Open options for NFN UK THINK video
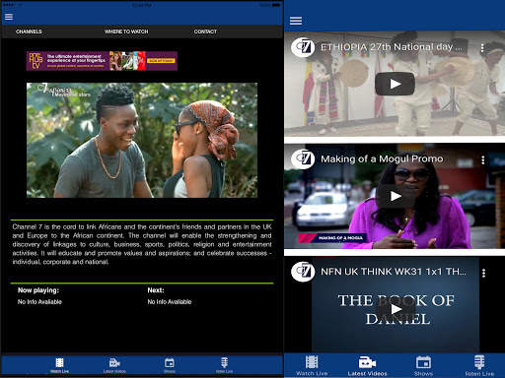 tap(483, 273)
